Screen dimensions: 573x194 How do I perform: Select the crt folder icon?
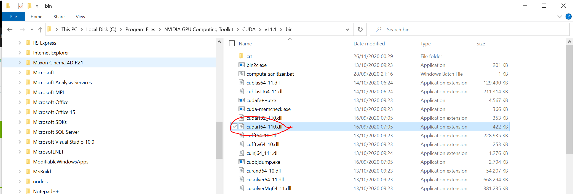click(x=241, y=56)
